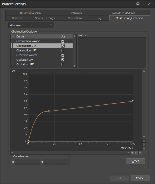Click graph scroll up arrow
Screen dimensions: 155x184
coord(144,71)
